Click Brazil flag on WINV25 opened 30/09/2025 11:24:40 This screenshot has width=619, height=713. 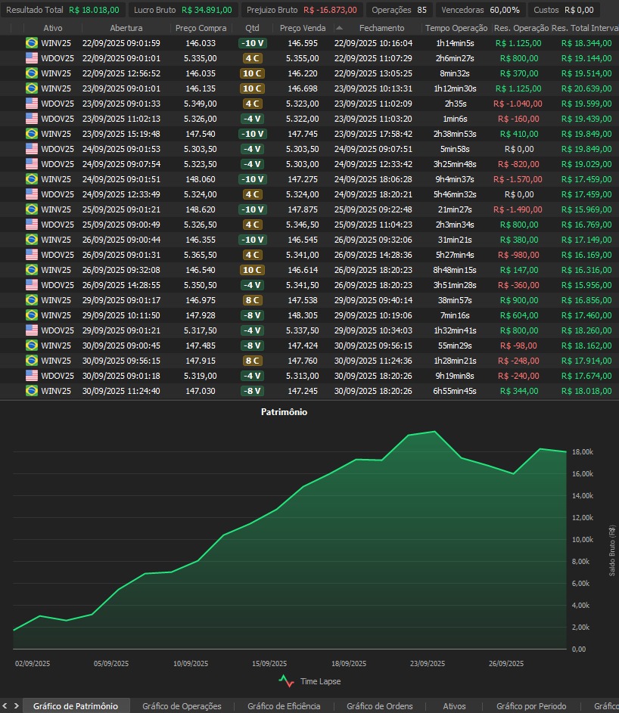pyautogui.click(x=31, y=391)
